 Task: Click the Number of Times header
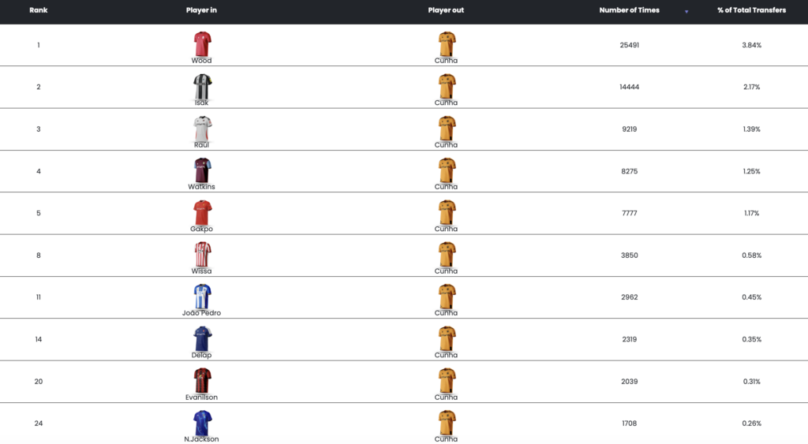point(629,10)
